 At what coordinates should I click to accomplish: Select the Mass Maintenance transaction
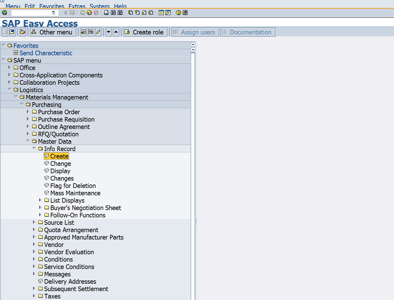[75, 193]
